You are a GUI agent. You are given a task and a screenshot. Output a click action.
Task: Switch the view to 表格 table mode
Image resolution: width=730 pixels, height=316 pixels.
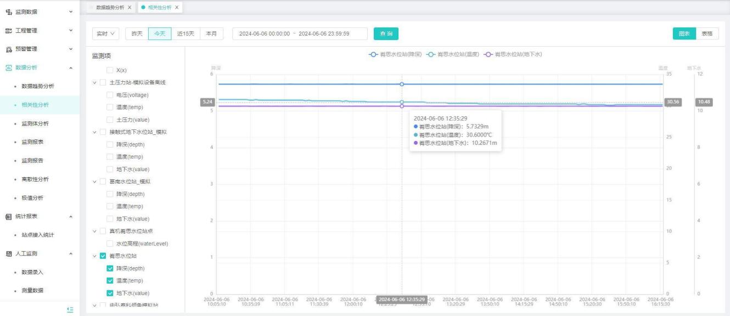[x=707, y=33]
